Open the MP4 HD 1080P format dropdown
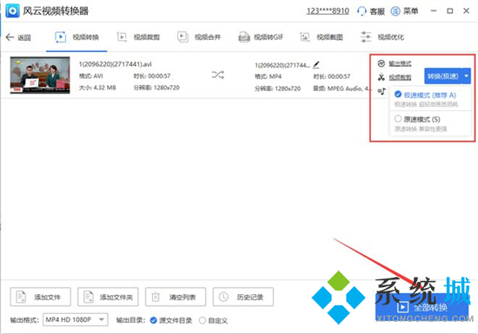The width and height of the screenshot is (478, 334). click(x=76, y=320)
